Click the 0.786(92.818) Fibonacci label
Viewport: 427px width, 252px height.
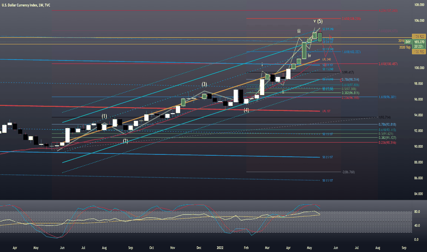387,125
